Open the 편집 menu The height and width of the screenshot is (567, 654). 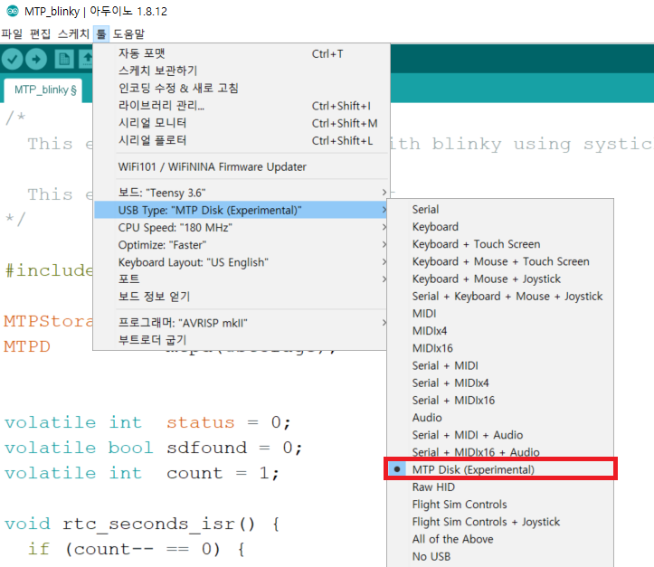click(x=40, y=33)
